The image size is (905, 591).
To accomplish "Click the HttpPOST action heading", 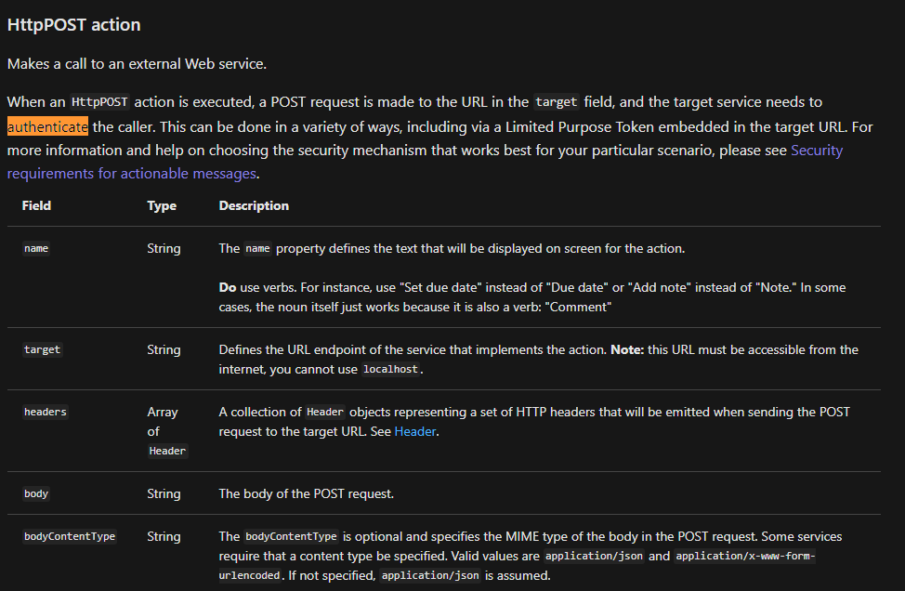I will [x=74, y=25].
